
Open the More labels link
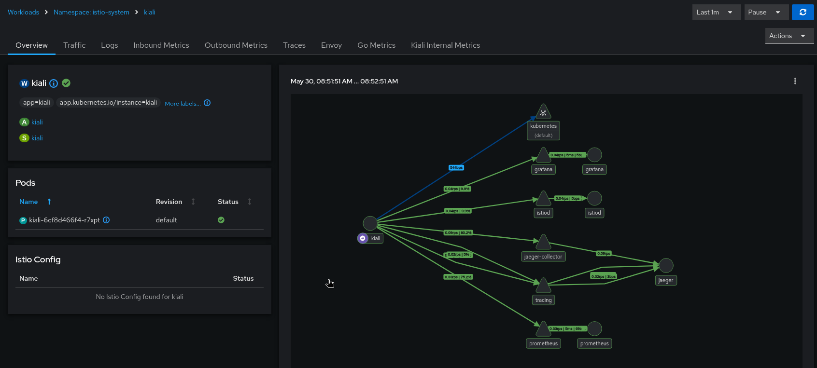point(183,103)
